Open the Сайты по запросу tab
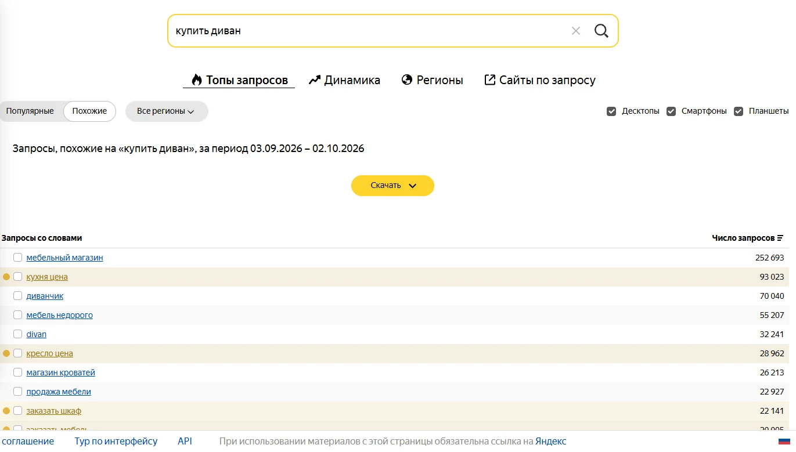Image resolution: width=796 pixels, height=452 pixels. point(540,80)
